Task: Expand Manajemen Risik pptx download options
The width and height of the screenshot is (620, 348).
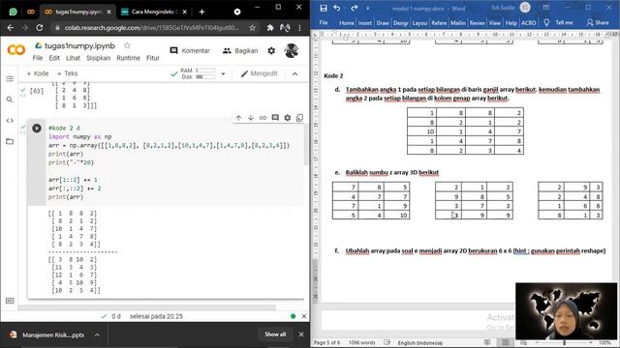Action: 97,335
